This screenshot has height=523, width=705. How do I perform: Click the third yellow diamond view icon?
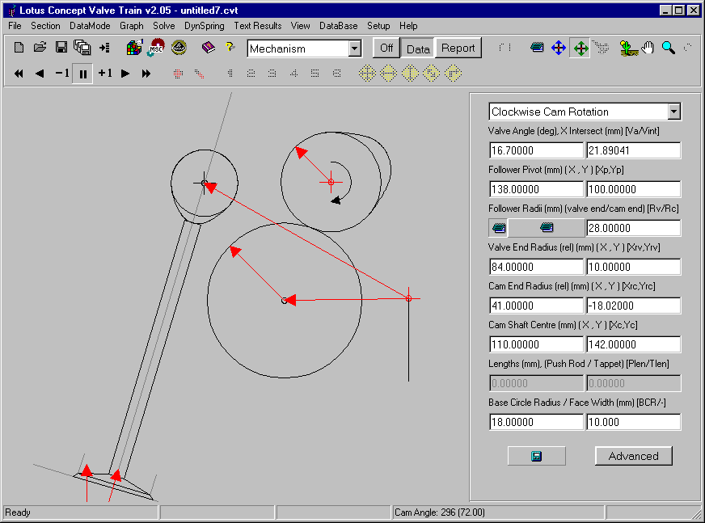point(410,74)
